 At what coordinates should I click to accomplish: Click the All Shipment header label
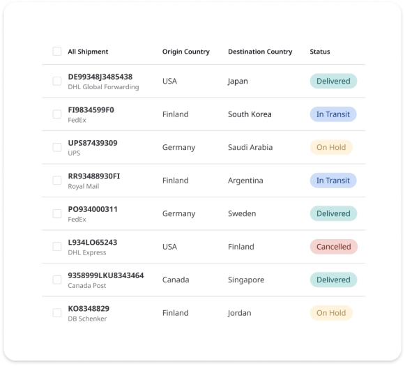point(88,52)
